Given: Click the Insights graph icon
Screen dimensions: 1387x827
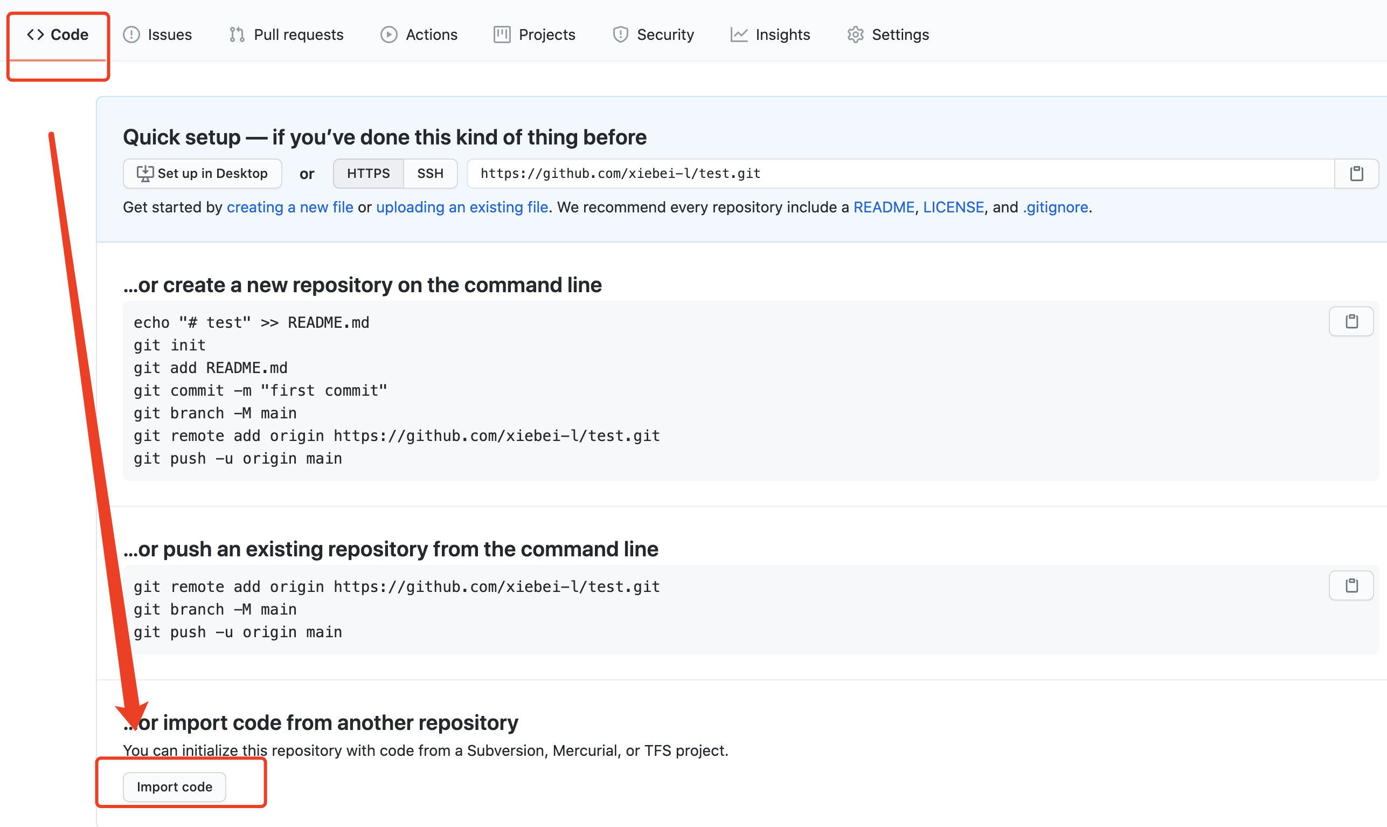Looking at the screenshot, I should [x=739, y=35].
